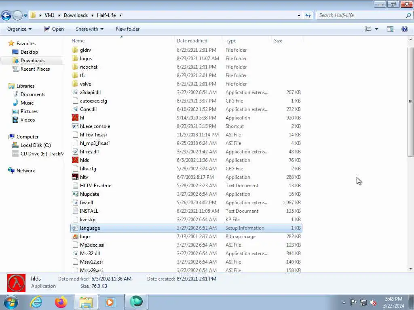The image size is (414, 310).
Task: Select Libraries in navigation pane
Action: tap(25, 86)
